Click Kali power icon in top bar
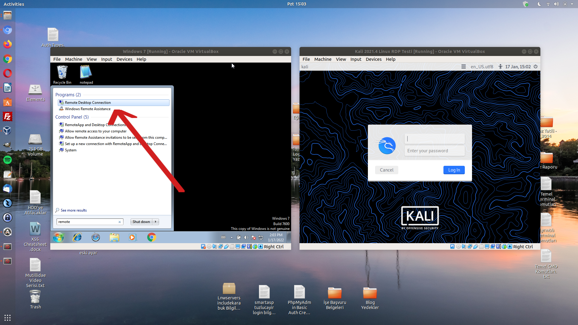 [536, 67]
